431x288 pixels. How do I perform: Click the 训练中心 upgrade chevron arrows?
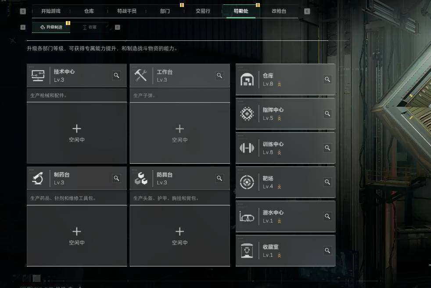(279, 152)
